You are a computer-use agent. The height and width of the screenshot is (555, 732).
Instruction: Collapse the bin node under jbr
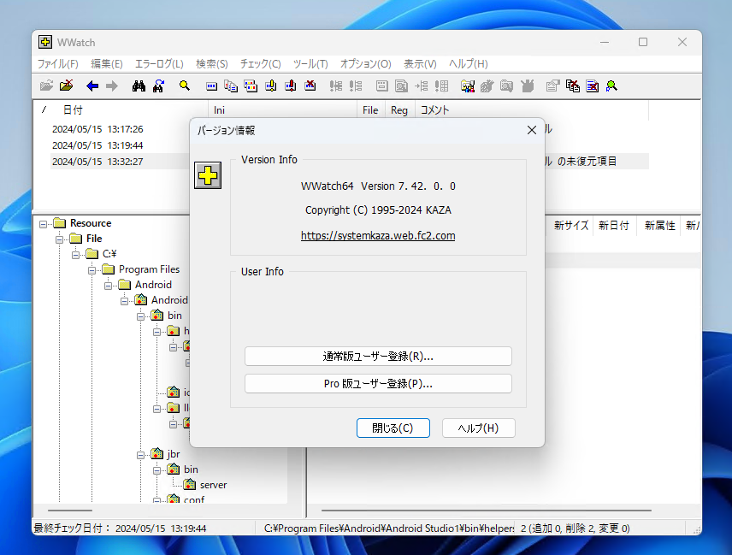[x=156, y=469]
